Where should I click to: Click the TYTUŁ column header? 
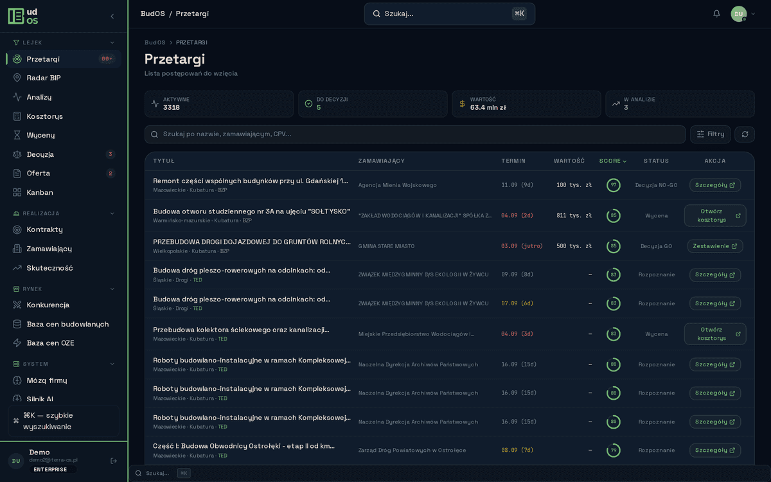(x=164, y=161)
